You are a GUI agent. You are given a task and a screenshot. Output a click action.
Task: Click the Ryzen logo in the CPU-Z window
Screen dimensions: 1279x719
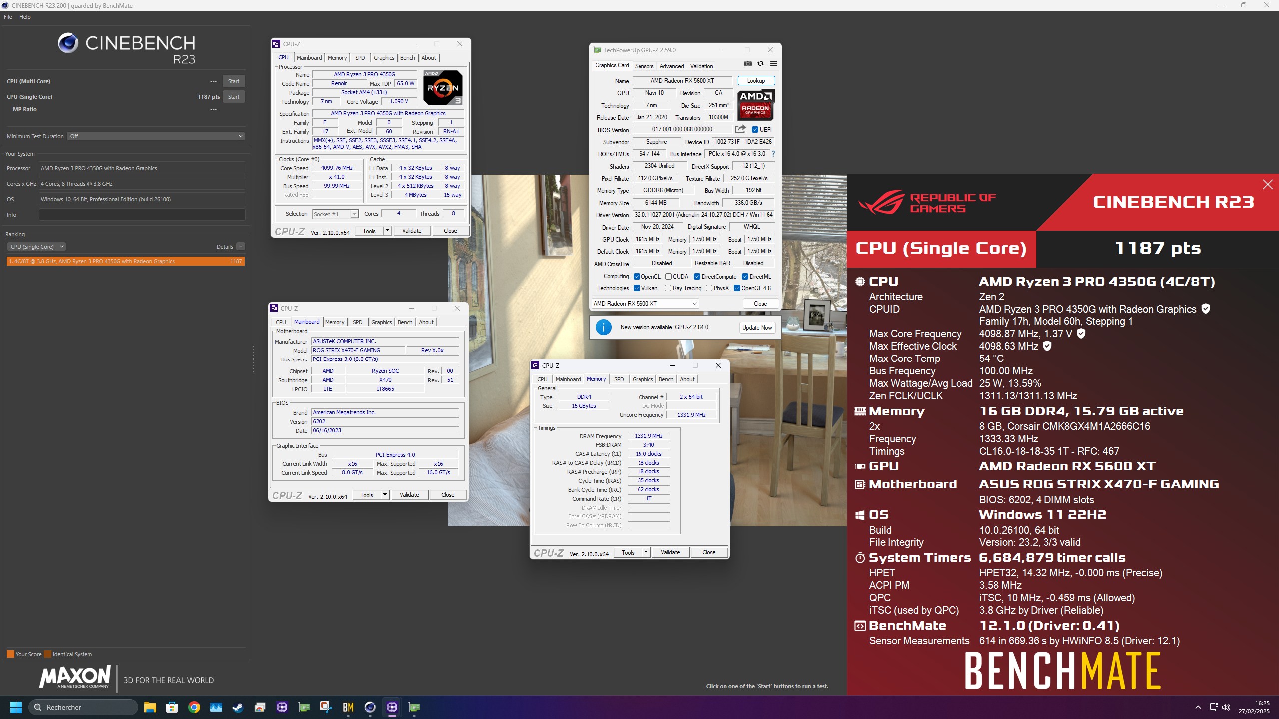point(443,87)
